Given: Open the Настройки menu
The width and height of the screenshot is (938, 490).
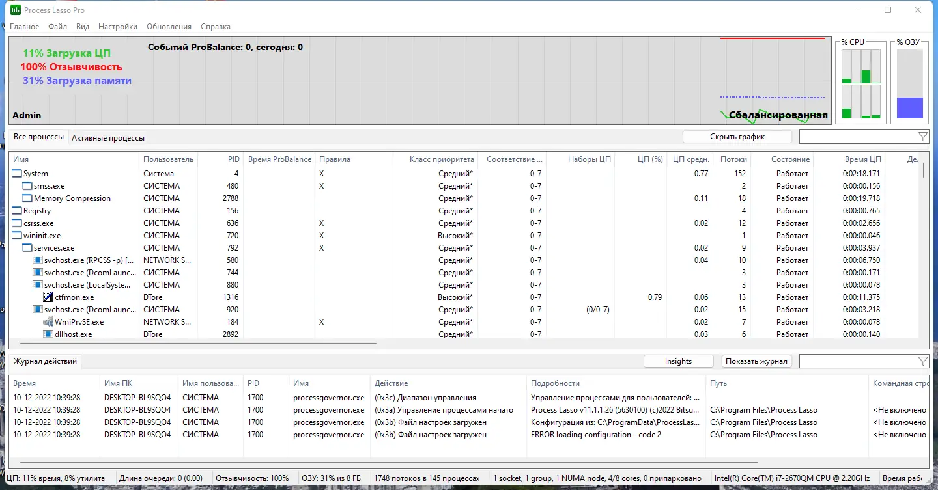Looking at the screenshot, I should coord(117,26).
